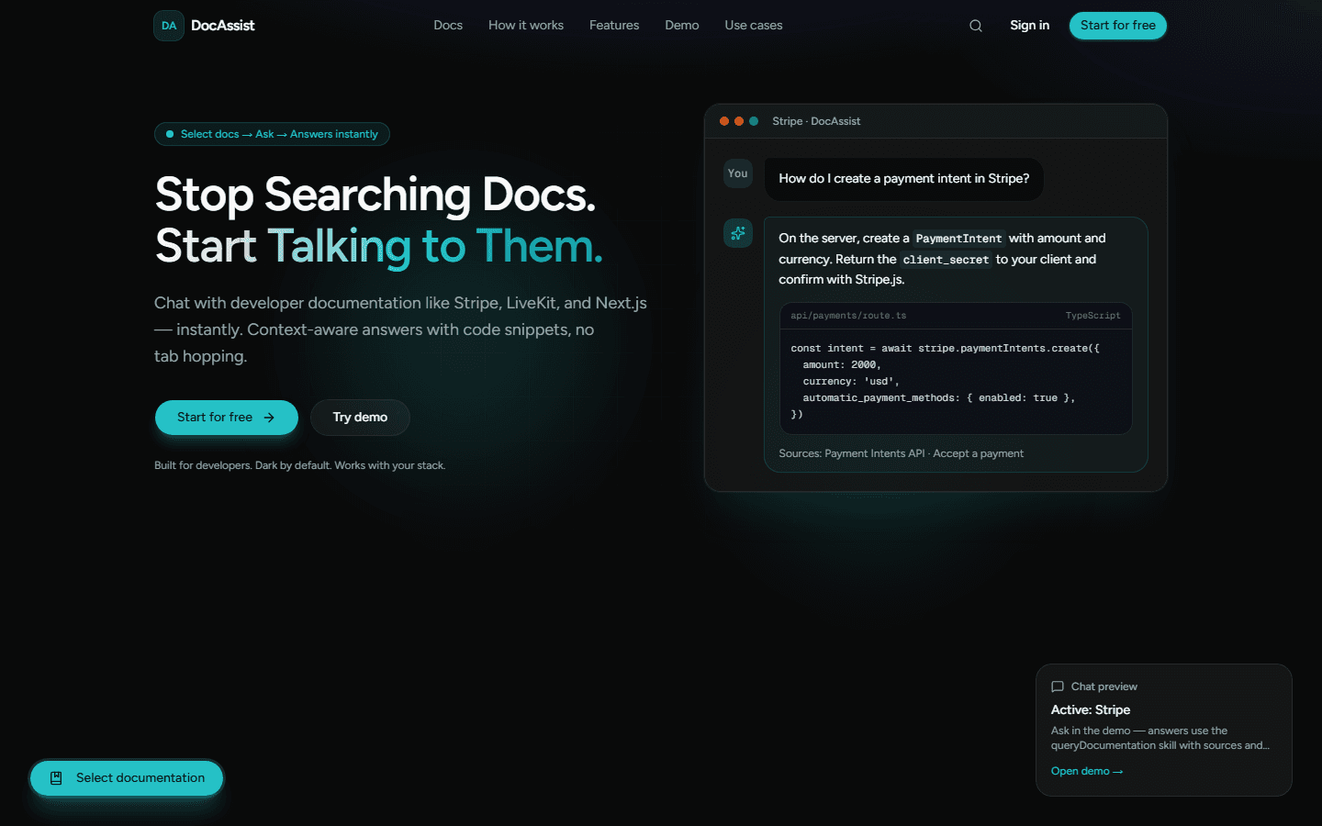Click the api/payments/route.ts file label
Image resolution: width=1322 pixels, height=826 pixels.
(x=848, y=316)
